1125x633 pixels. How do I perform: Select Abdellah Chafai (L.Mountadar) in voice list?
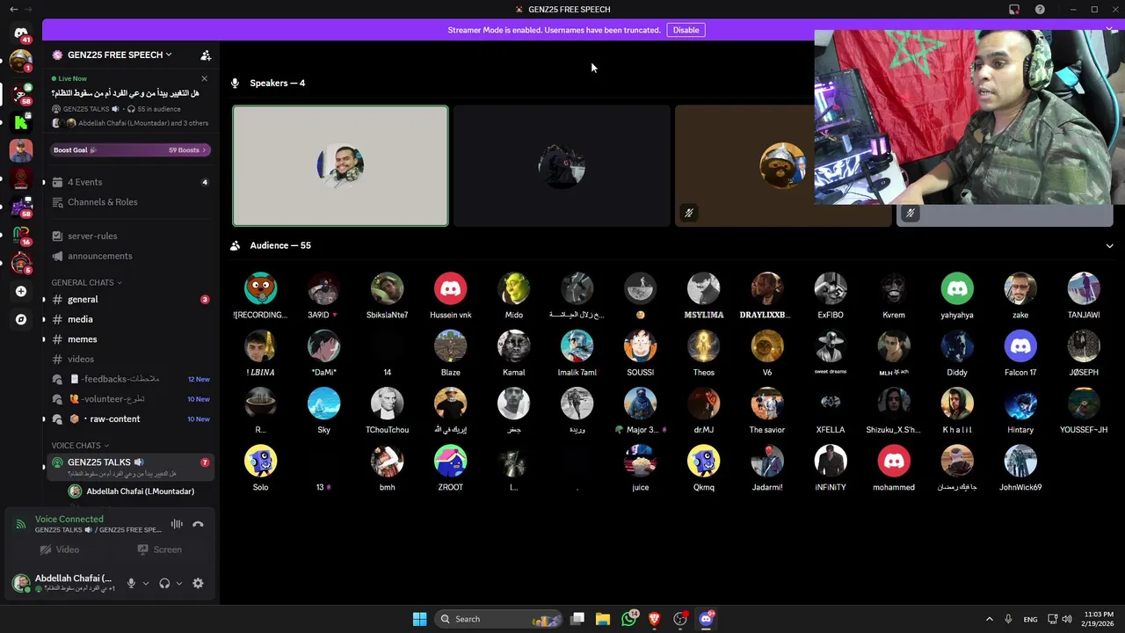pyautogui.click(x=139, y=491)
